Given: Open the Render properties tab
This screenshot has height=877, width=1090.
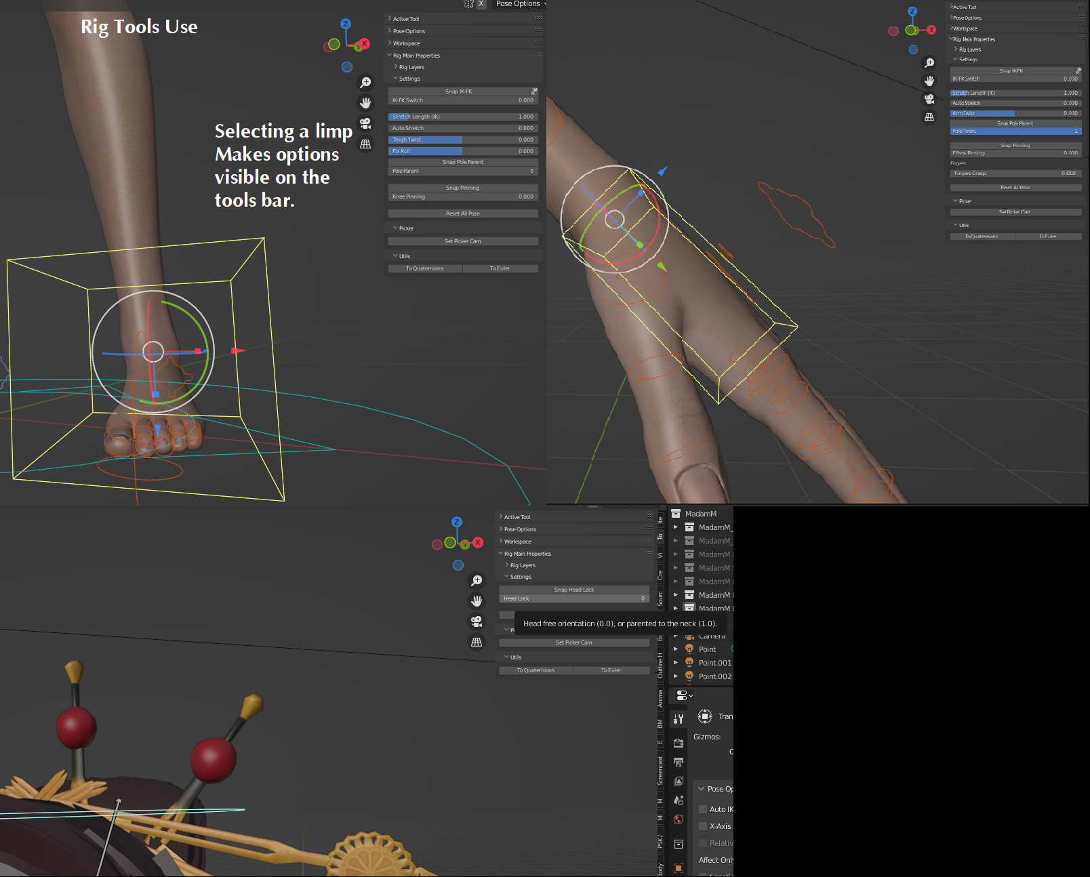Looking at the screenshot, I should pos(679,743).
